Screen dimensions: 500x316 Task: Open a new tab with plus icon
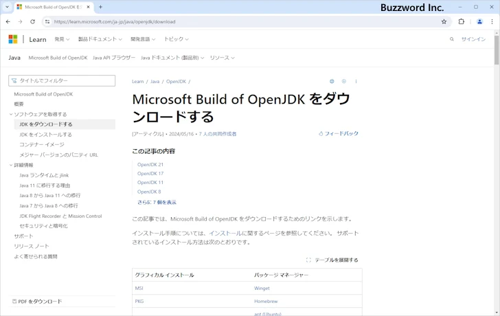click(x=100, y=7)
